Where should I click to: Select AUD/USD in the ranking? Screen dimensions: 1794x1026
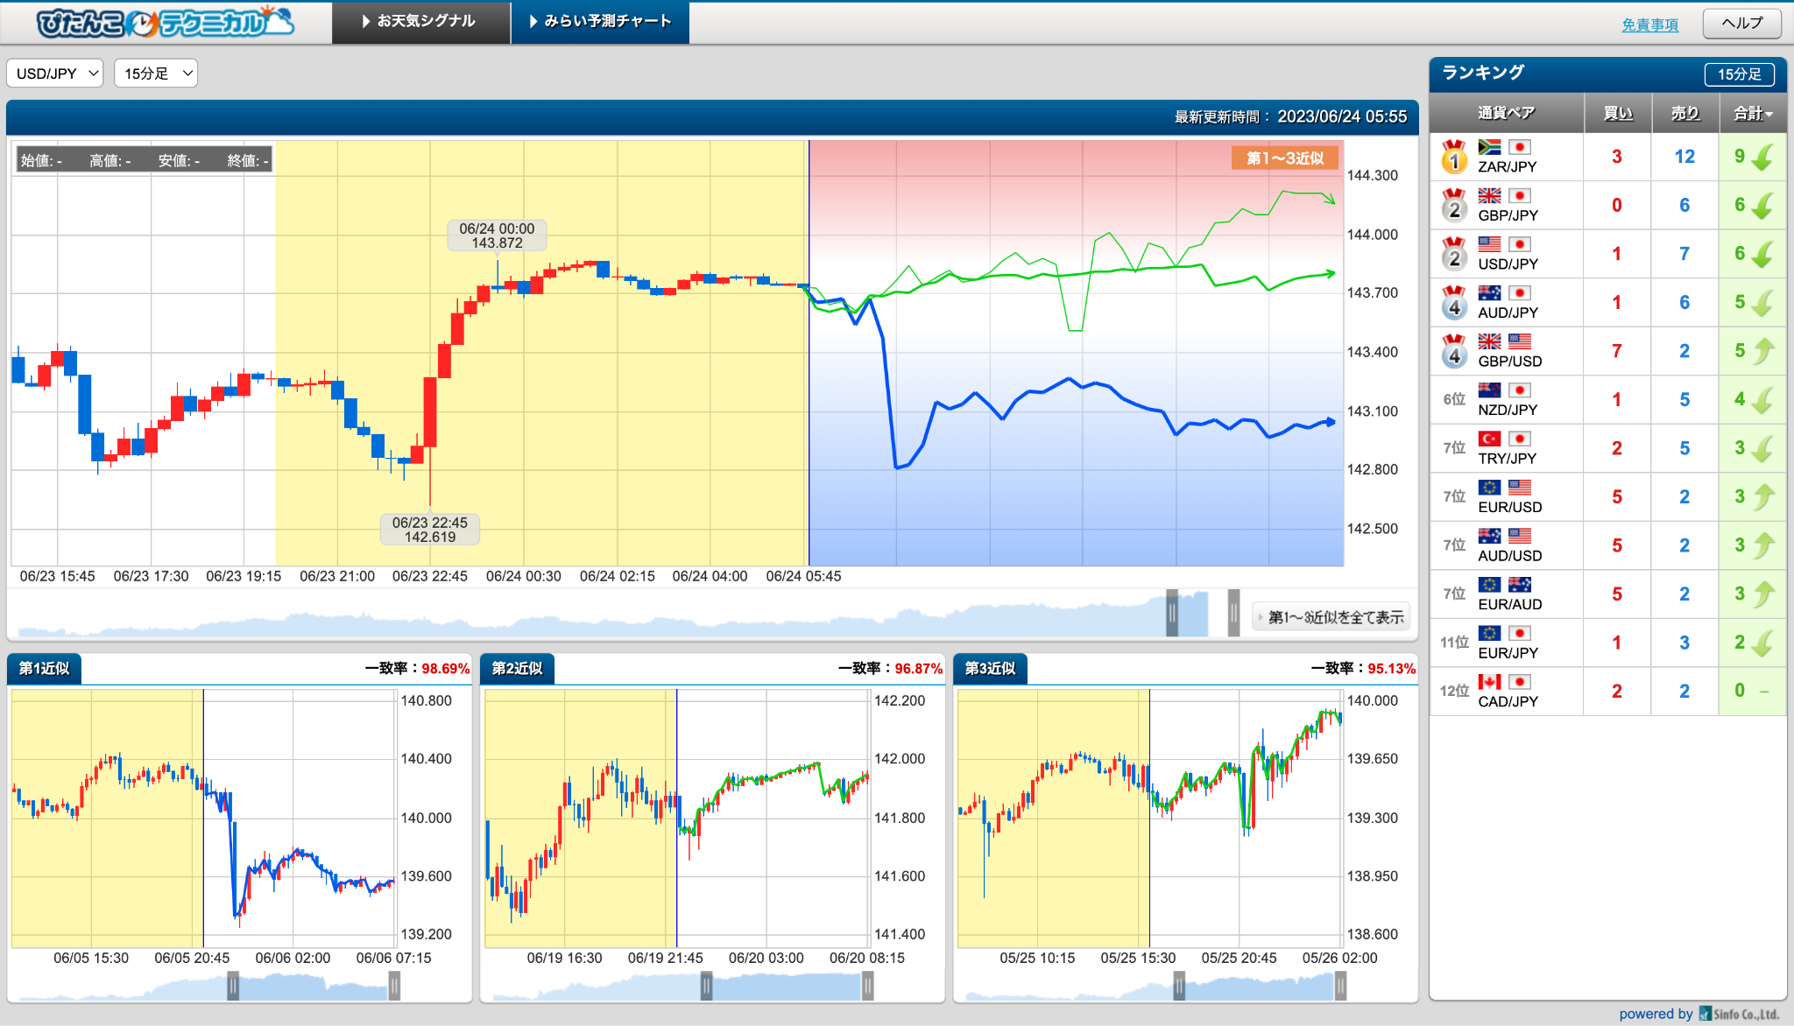[x=1607, y=545]
